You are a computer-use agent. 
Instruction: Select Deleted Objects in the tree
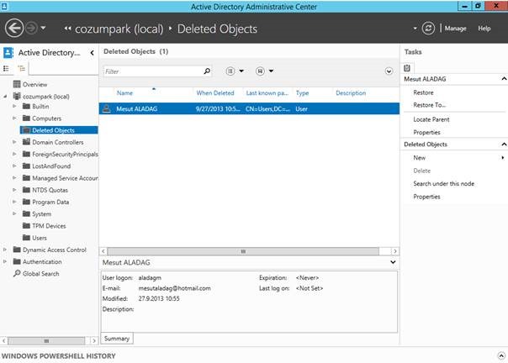[x=59, y=130]
